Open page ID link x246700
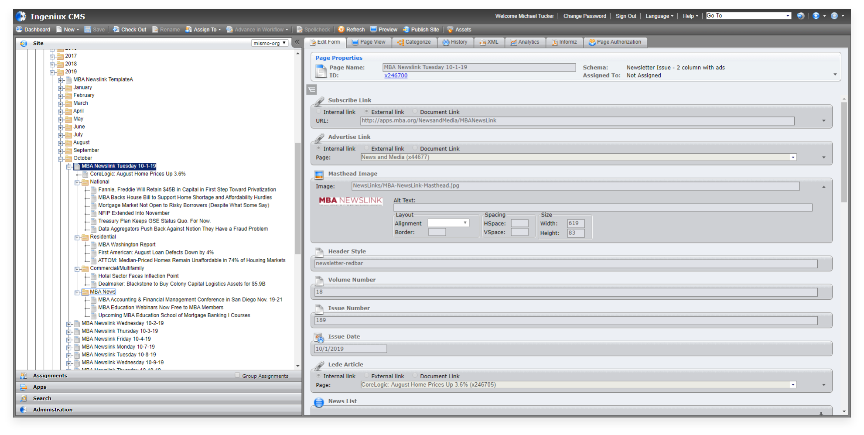Image resolution: width=864 pixels, height=435 pixels. tap(396, 75)
